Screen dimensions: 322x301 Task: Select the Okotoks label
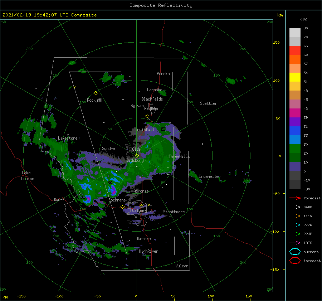[x=143, y=239]
